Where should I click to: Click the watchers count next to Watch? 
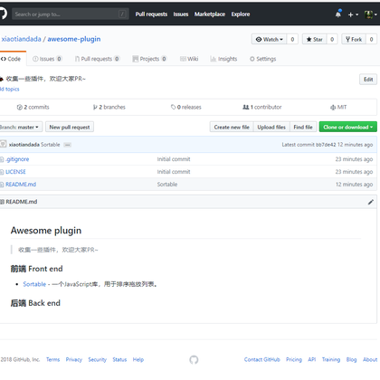click(292, 39)
